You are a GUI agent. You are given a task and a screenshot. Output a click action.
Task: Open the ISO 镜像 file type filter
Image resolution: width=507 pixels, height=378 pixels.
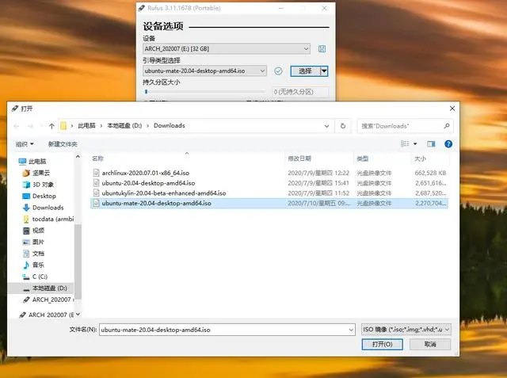[x=406, y=330]
